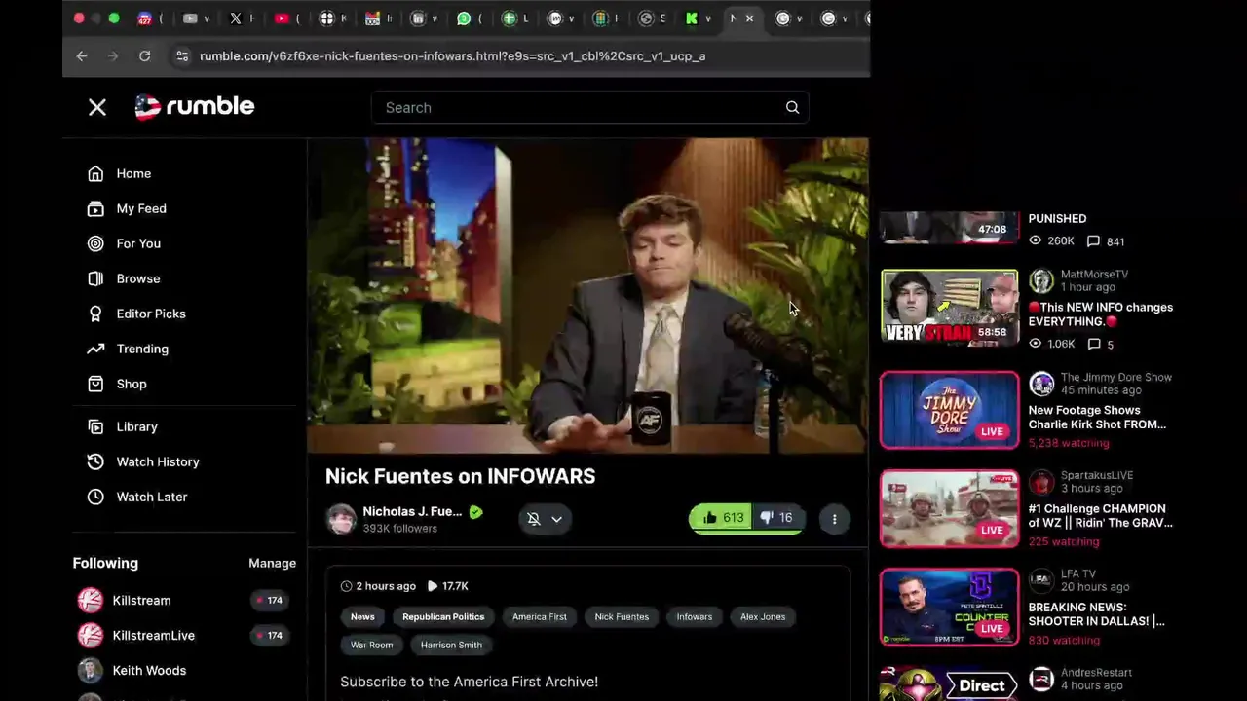
Task: Close the sidebar menu with the X icon
Action: pyautogui.click(x=97, y=107)
